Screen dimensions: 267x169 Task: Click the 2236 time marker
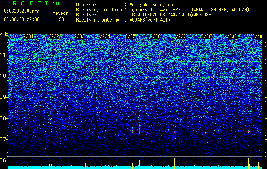(x=155, y=36)
